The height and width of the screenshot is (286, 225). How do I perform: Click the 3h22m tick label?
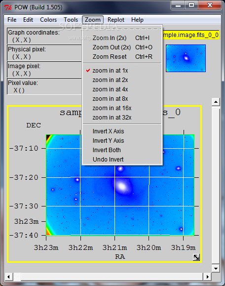pyautogui.click(x=80, y=247)
